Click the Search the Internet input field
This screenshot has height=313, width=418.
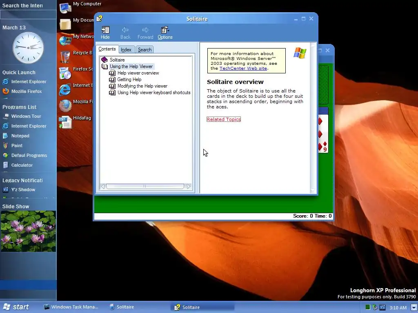click(28, 15)
